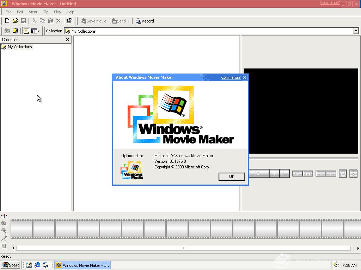The image size is (361, 270).
Task: Click the Paste clipboard icon
Action: click(x=50, y=21)
